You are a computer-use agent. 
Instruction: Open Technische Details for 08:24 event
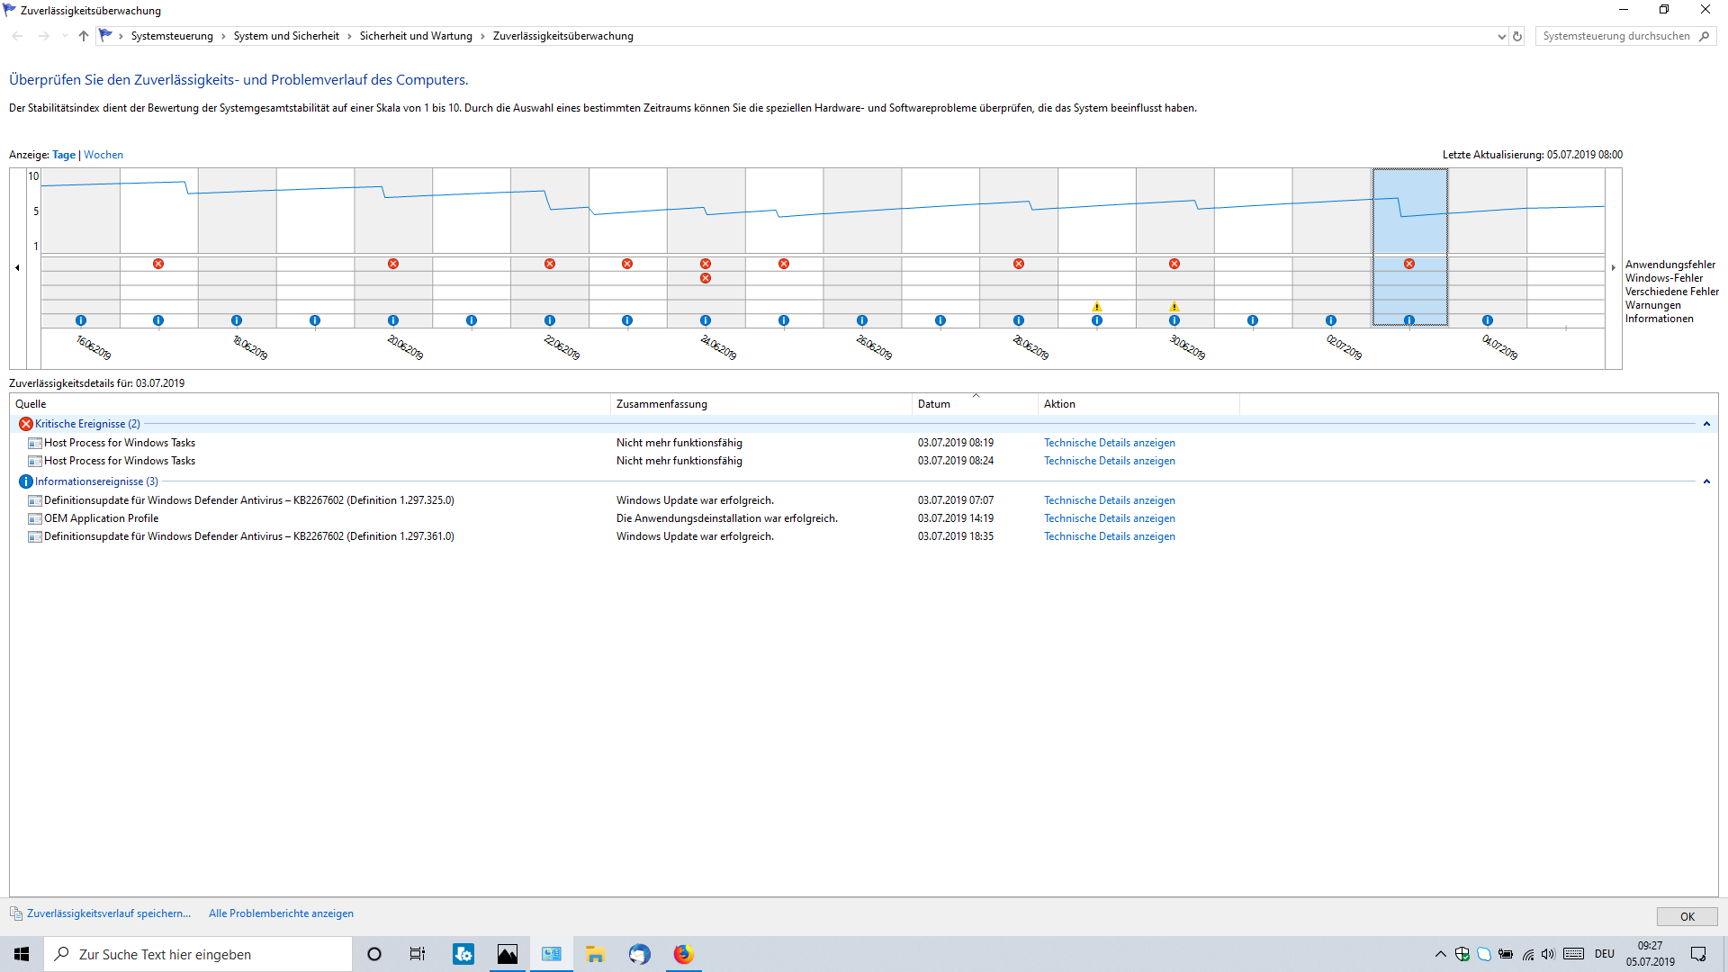click(x=1110, y=461)
